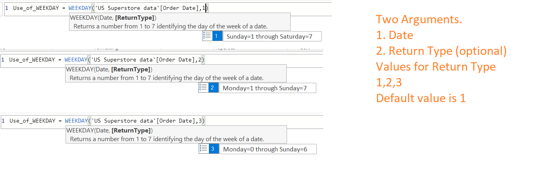Click line number 1 of the first formula
Image resolution: width=535 pixels, height=179 pixels.
tap(7, 8)
